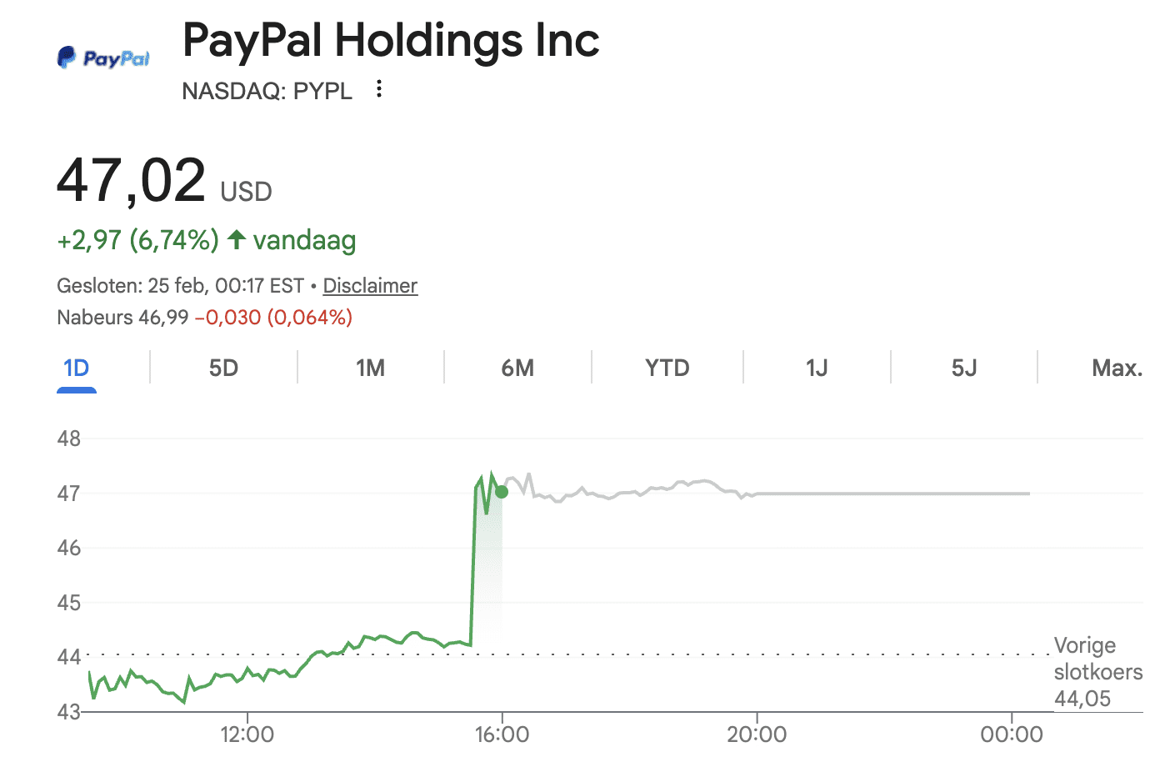
Task: Open the Disclaimer link
Action: (370, 286)
